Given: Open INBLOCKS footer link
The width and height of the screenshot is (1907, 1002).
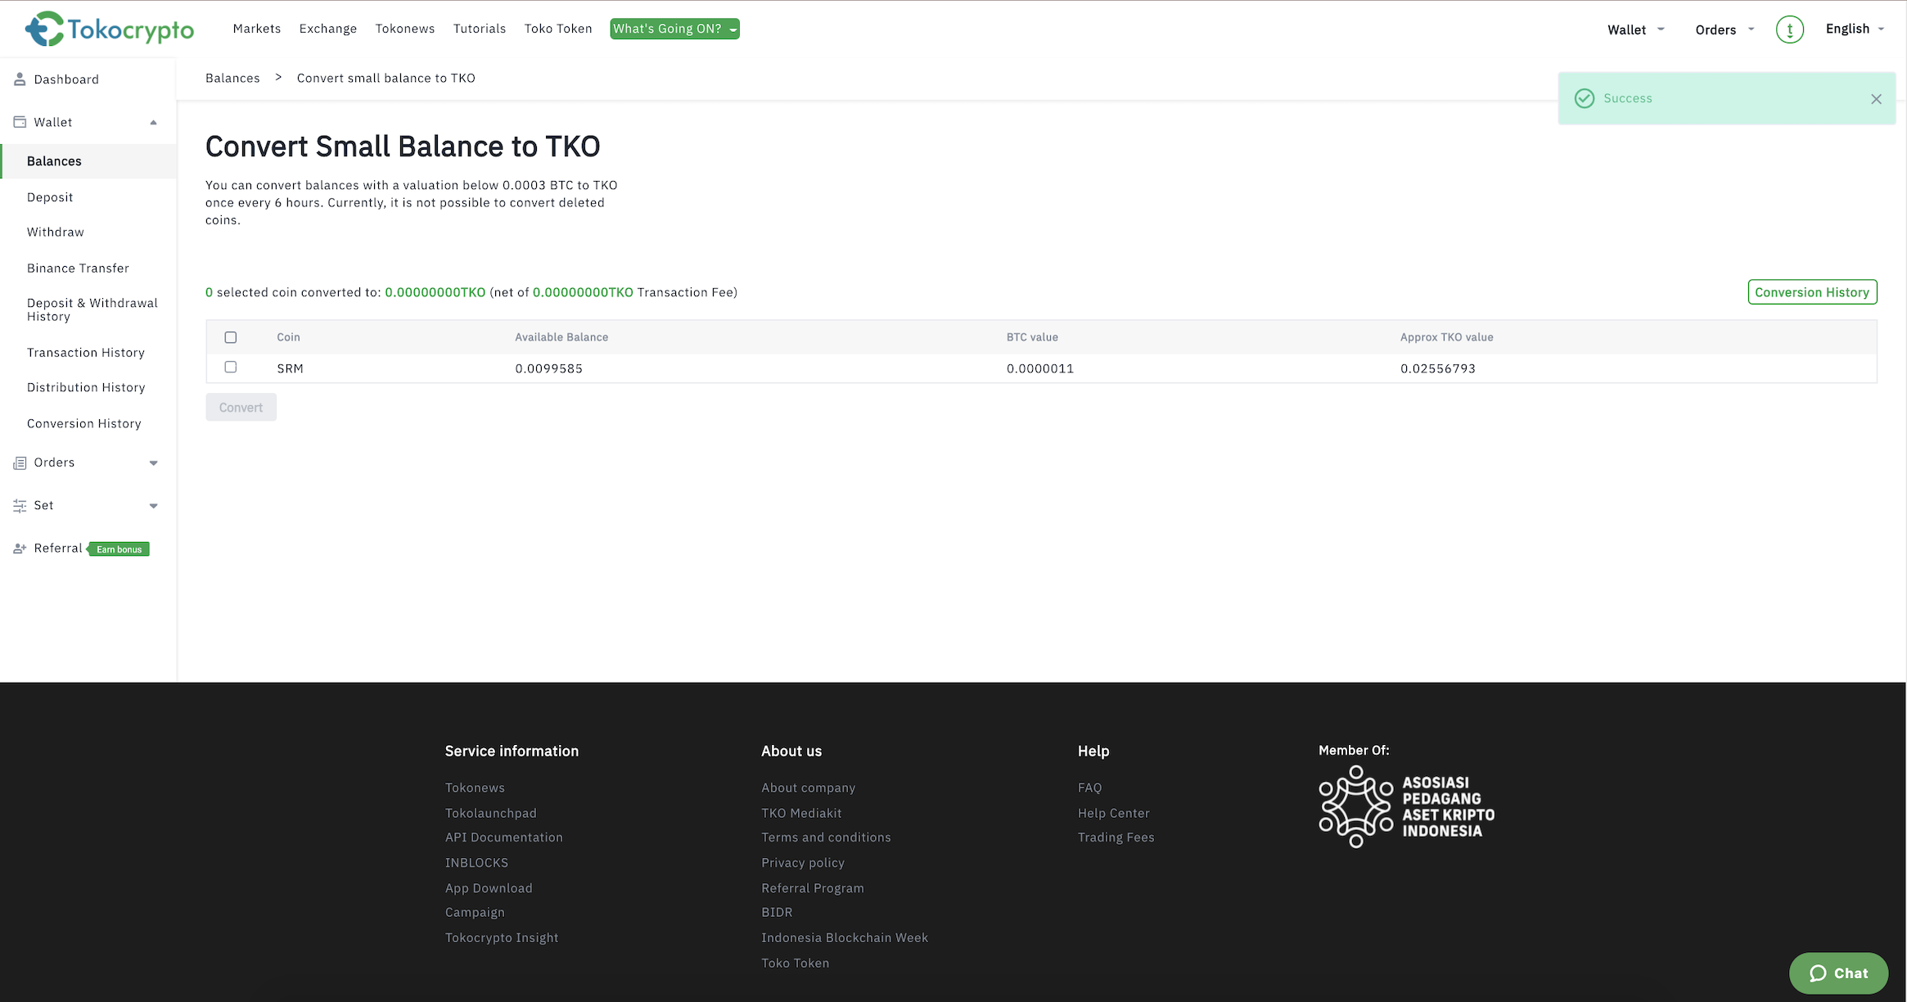Looking at the screenshot, I should pos(476,863).
